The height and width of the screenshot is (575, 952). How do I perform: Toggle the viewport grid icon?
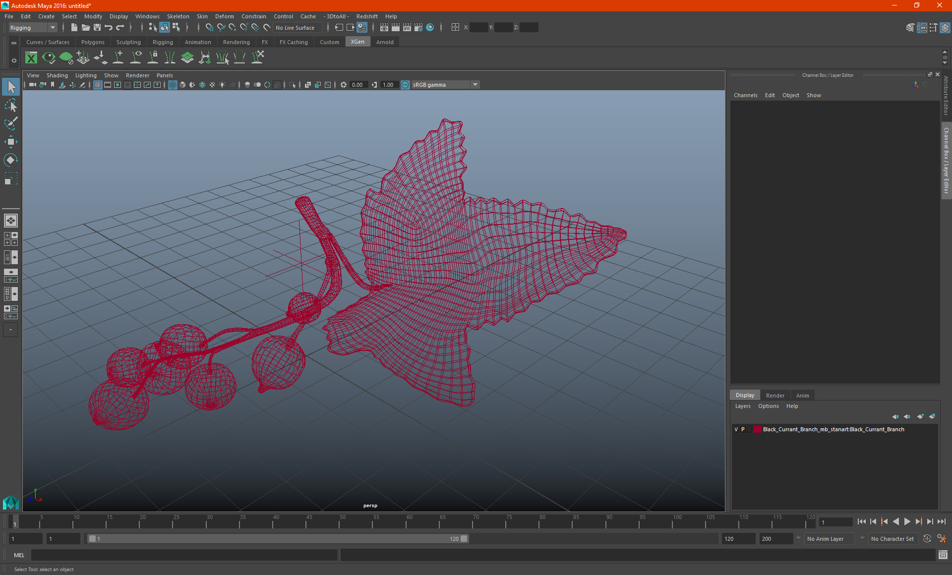pyautogui.click(x=98, y=85)
